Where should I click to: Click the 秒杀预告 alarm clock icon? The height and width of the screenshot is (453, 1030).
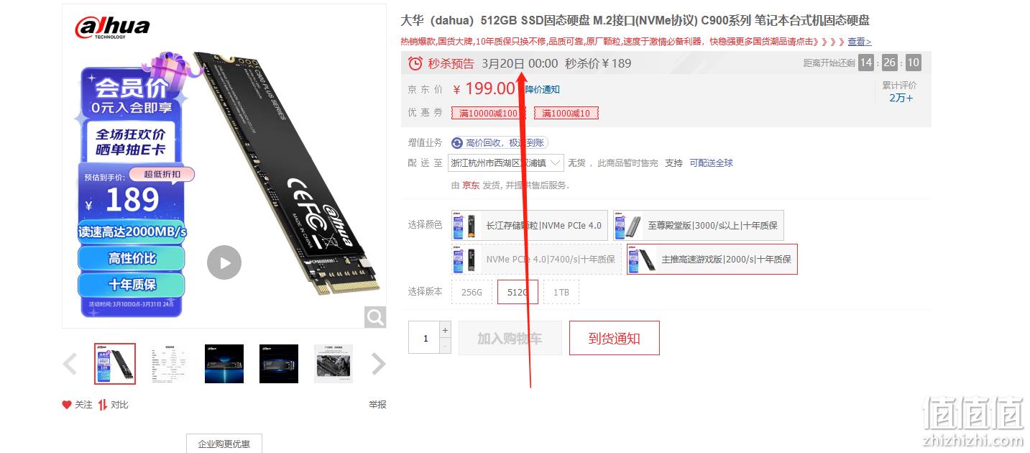[415, 63]
